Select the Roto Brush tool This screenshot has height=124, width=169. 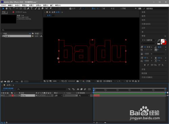47,8
